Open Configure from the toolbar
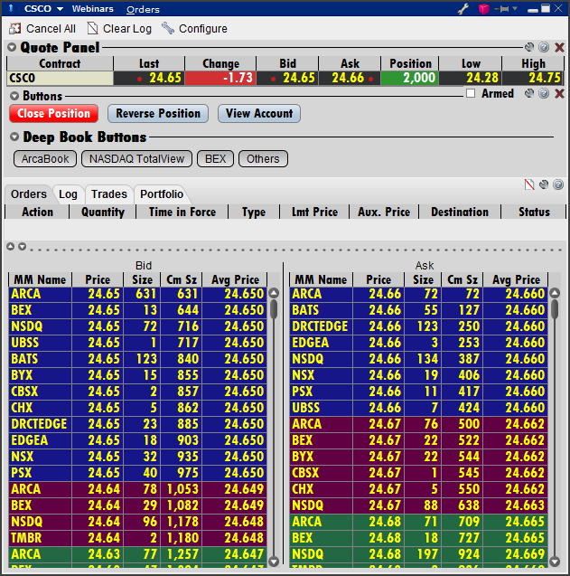The image size is (570, 576). 194,29
